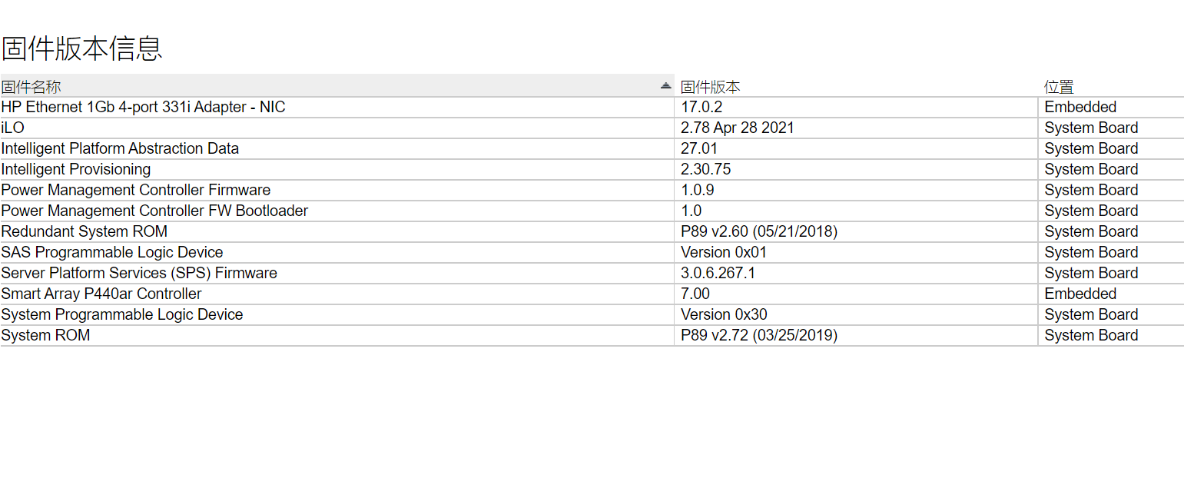Select the Redundant System ROM name cell
The height and width of the screenshot is (495, 1184).
coord(85,231)
